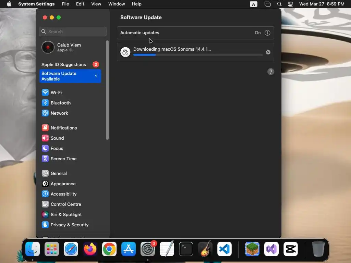Click the macOS installer icon
Viewport: 351px width, 263px height.
tap(125, 52)
